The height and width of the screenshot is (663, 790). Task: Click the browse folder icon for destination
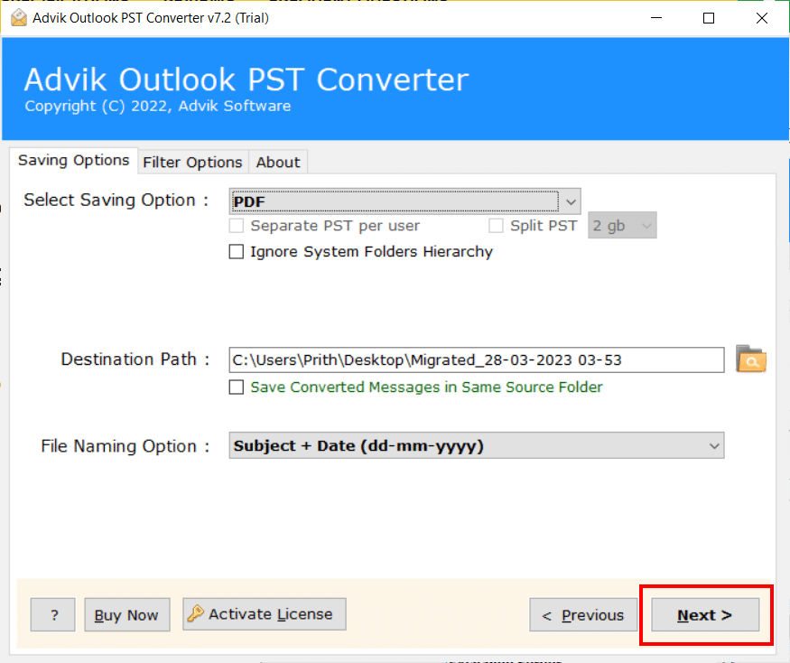pyautogui.click(x=750, y=360)
